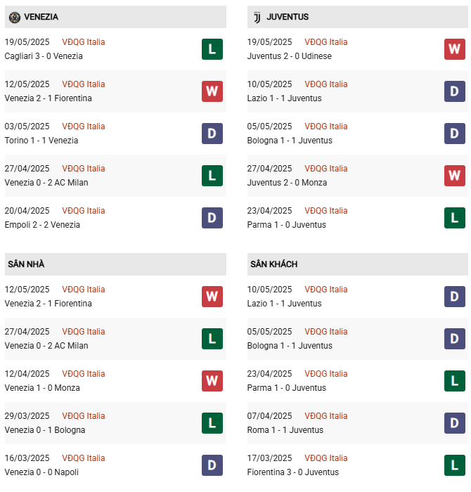Click the D badge for Roma 1 - 1 Juventus
The height and width of the screenshot is (492, 471).
(454, 423)
